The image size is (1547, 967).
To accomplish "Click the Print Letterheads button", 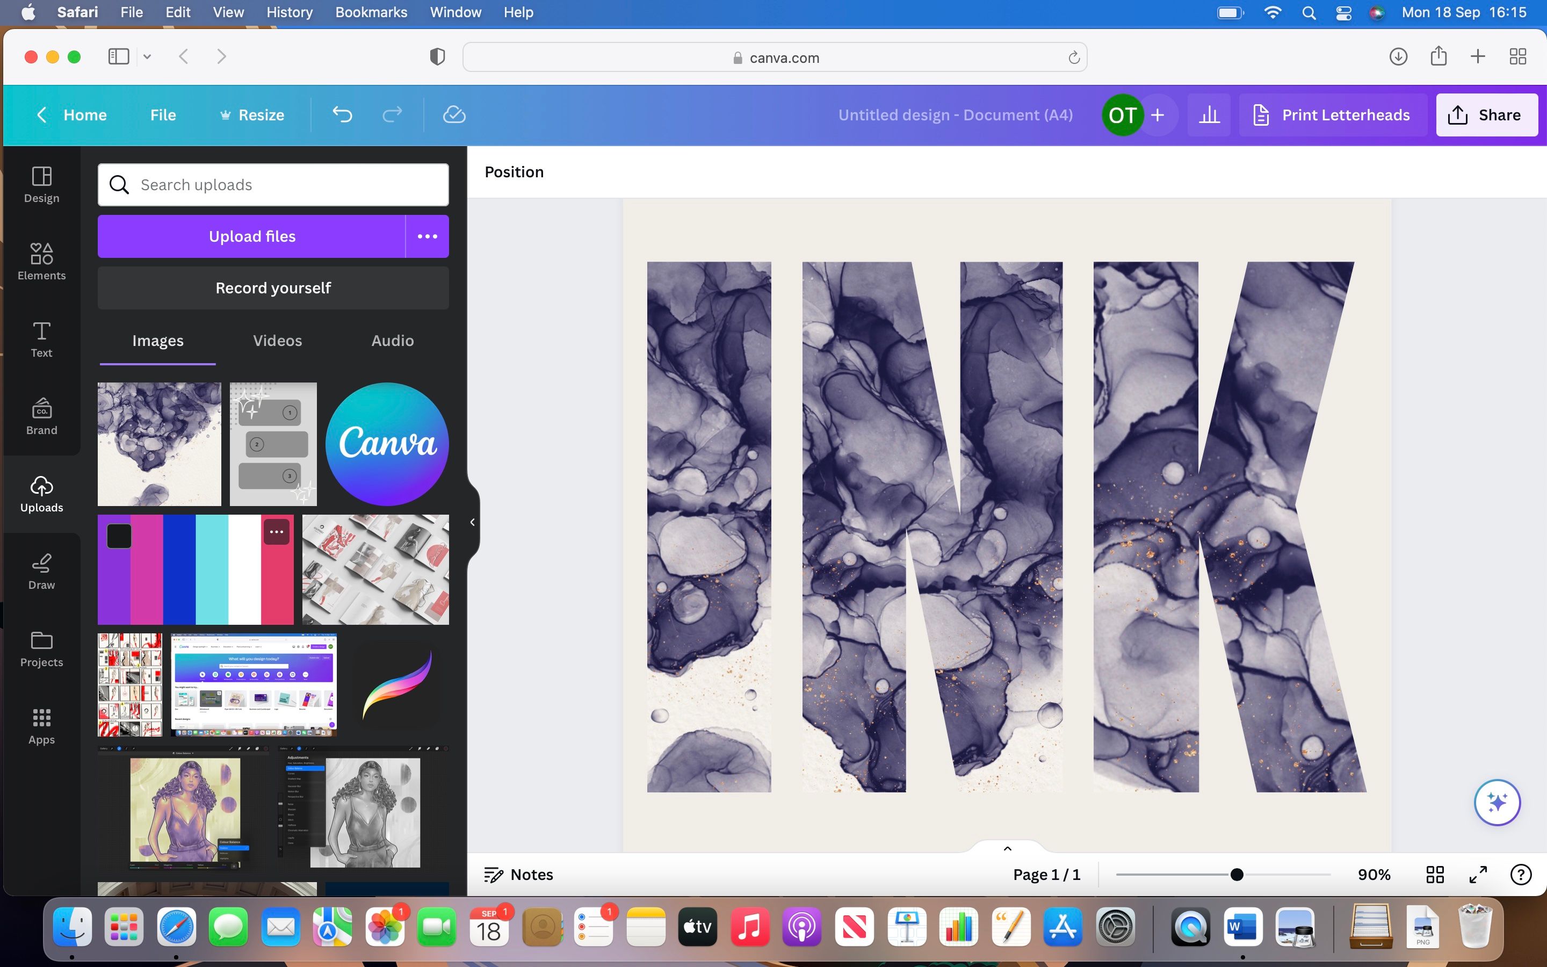I will pos(1333,114).
